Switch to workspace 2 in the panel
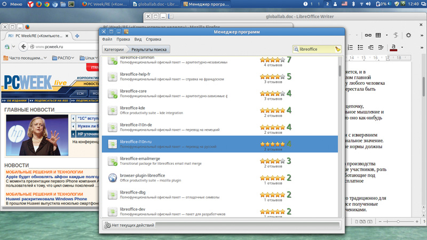 (x=327, y=4)
